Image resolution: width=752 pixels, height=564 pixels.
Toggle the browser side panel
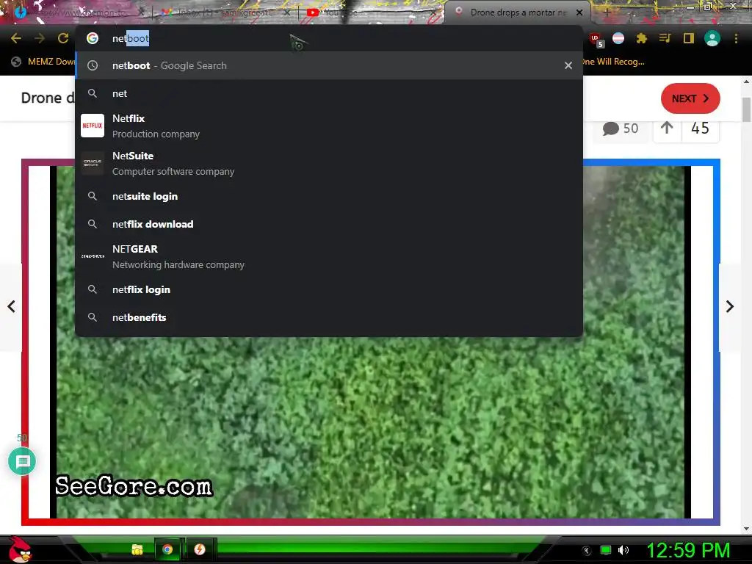point(688,38)
